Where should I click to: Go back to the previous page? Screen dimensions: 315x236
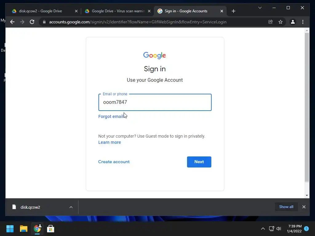coord(12,22)
